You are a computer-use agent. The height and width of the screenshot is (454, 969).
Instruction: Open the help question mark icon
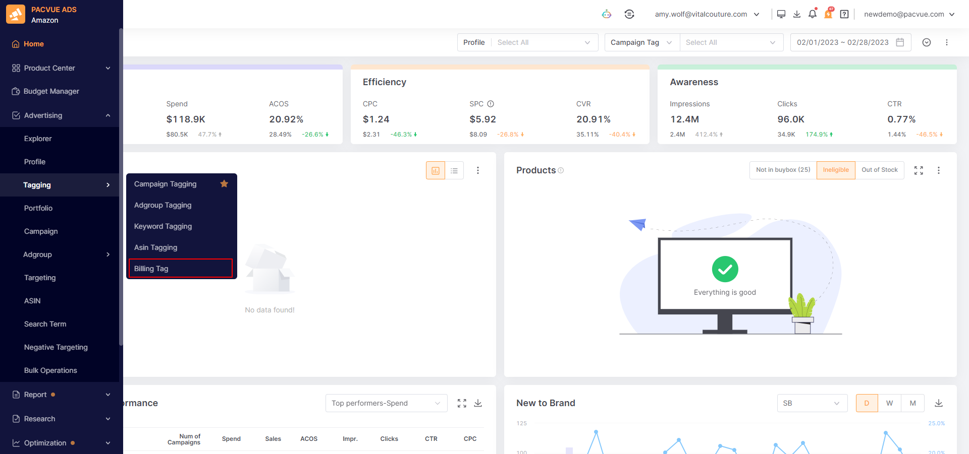coord(844,14)
